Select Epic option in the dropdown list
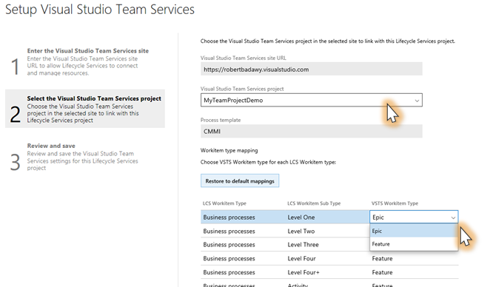This screenshot has width=490, height=287. [414, 231]
